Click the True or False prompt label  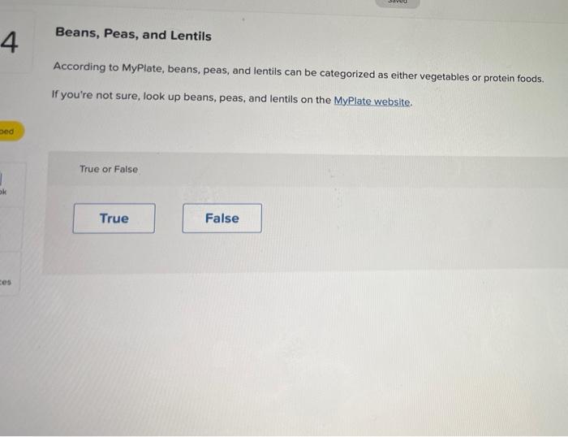coord(109,169)
